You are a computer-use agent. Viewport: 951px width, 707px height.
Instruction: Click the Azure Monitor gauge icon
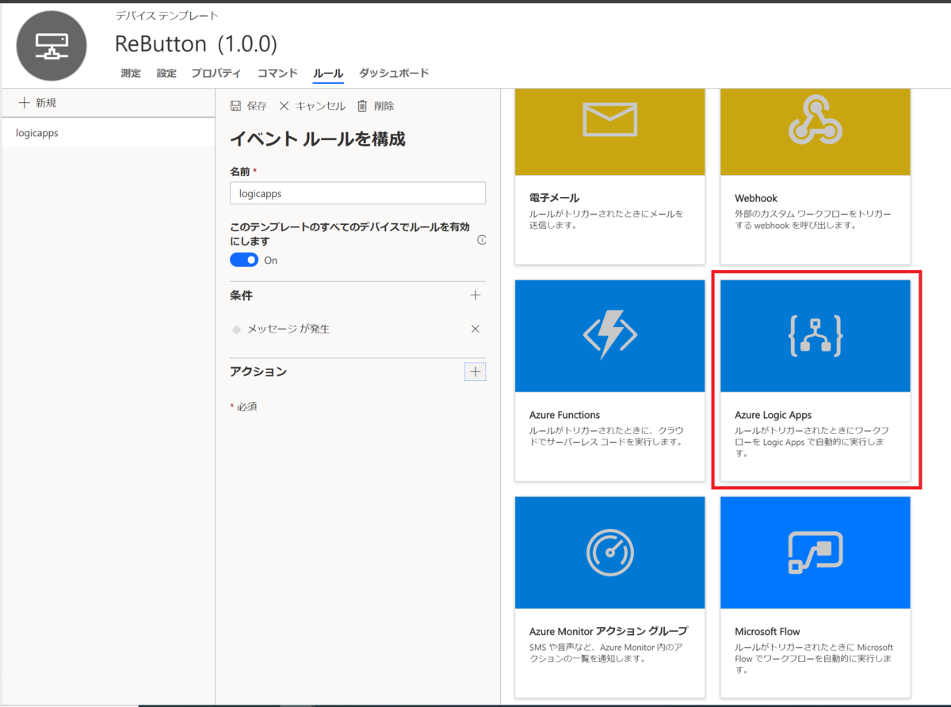point(609,552)
